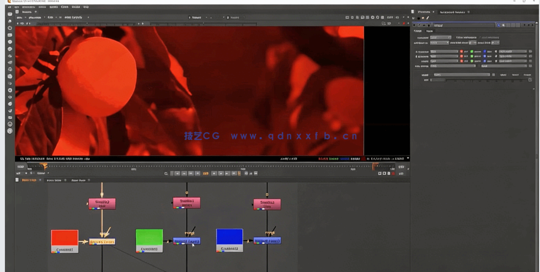This screenshot has width=540, height=272.
Task: Open the Color nodes toolbar icon
Action: point(10,42)
